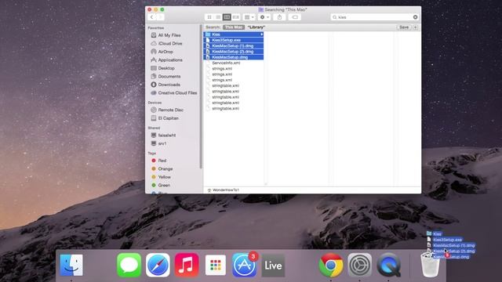Click WonderHowTo1 in the path bar
Viewport: 502px width, 282px height.
click(x=223, y=190)
